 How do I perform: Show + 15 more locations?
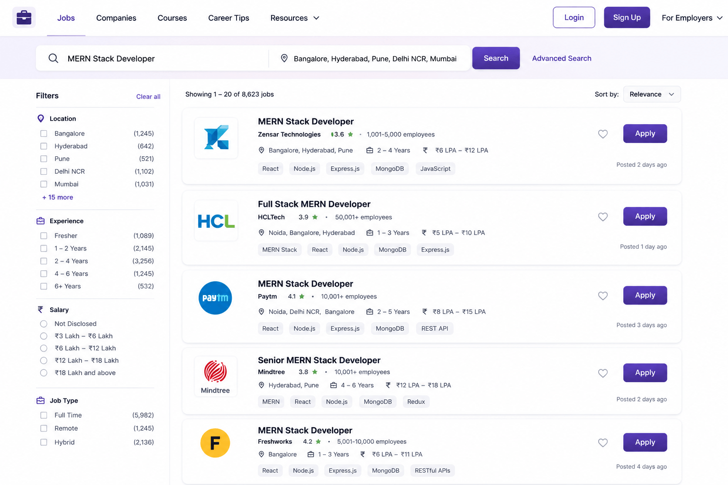click(58, 198)
